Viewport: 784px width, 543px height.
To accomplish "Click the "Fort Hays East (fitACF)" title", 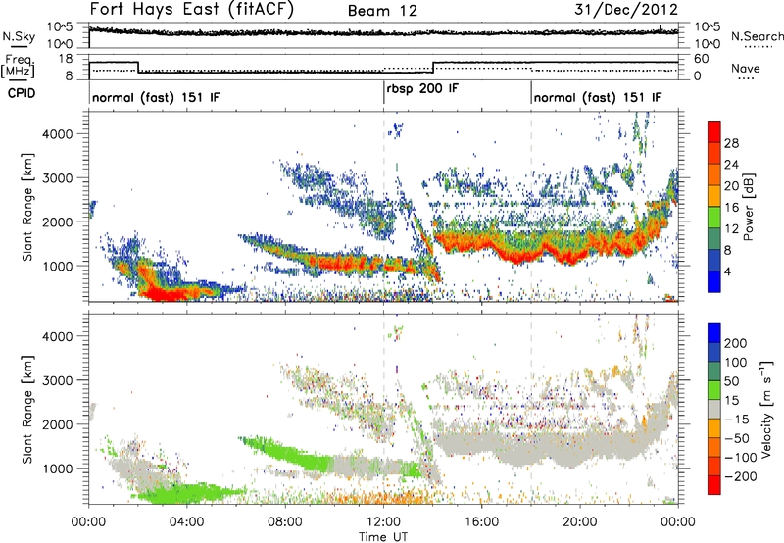I will 191,9.
